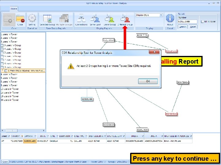Open the IMSI A column filter
The image size is (221, 165).
click(162, 136)
